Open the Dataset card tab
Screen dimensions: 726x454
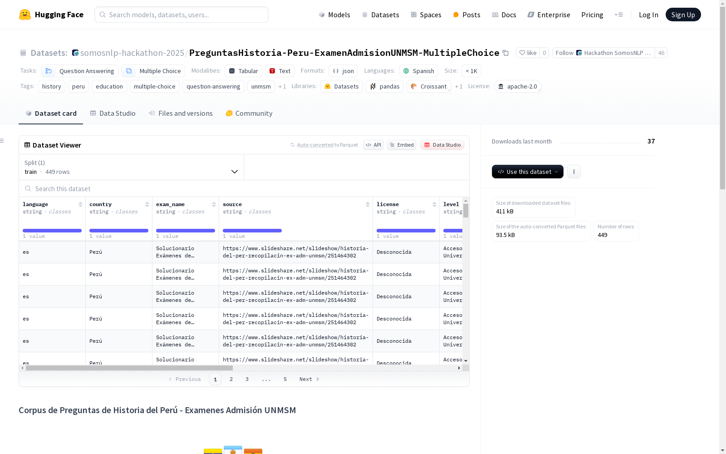click(51, 113)
